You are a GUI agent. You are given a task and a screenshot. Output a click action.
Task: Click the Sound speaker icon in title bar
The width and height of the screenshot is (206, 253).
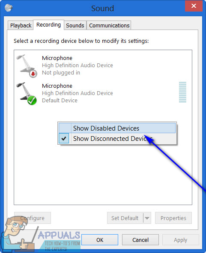(x=9, y=8)
